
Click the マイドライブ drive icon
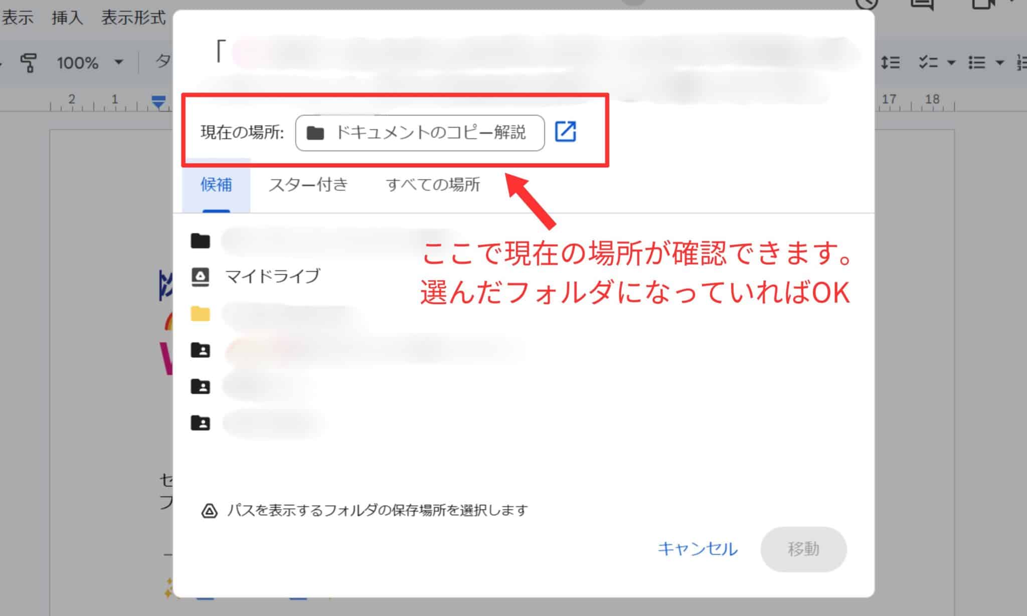(200, 277)
